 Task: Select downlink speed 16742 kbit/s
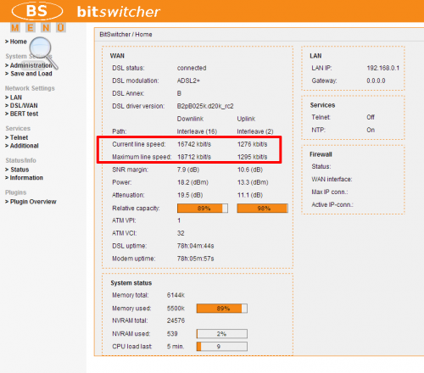194,144
